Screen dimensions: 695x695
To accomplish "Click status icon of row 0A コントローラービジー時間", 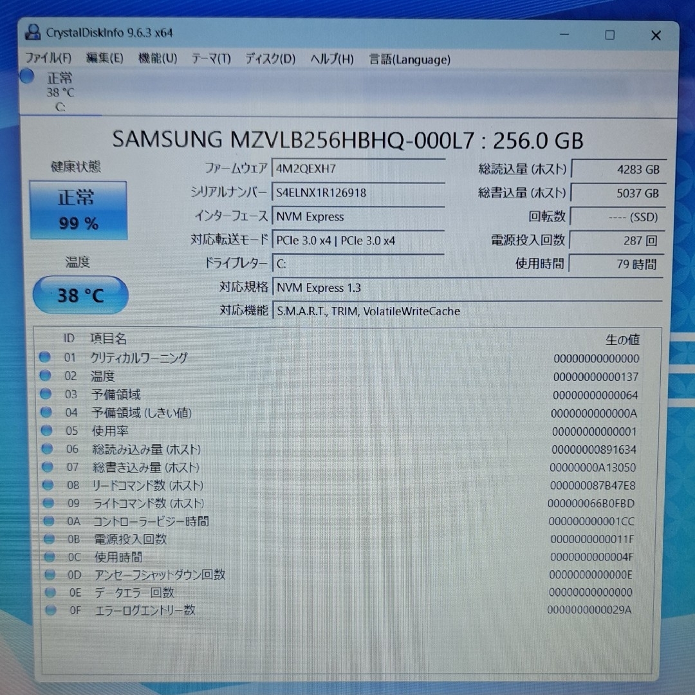I will coord(49,521).
